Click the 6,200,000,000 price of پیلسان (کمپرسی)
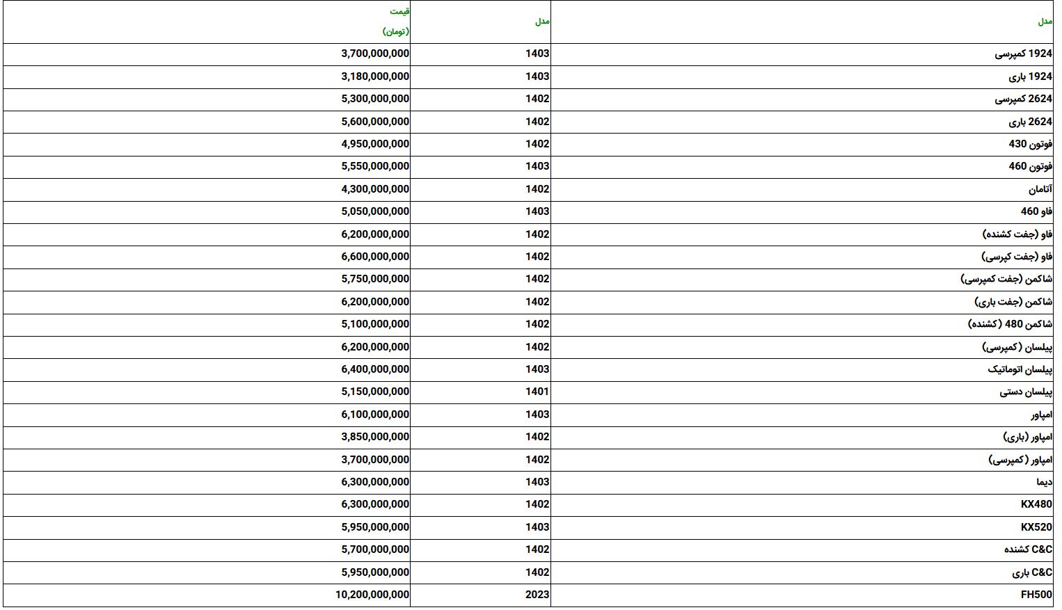This screenshot has width=1062, height=610. 375,347
